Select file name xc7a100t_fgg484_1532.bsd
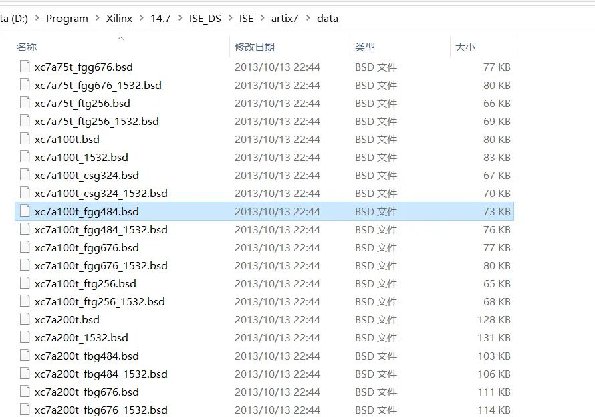 point(101,229)
